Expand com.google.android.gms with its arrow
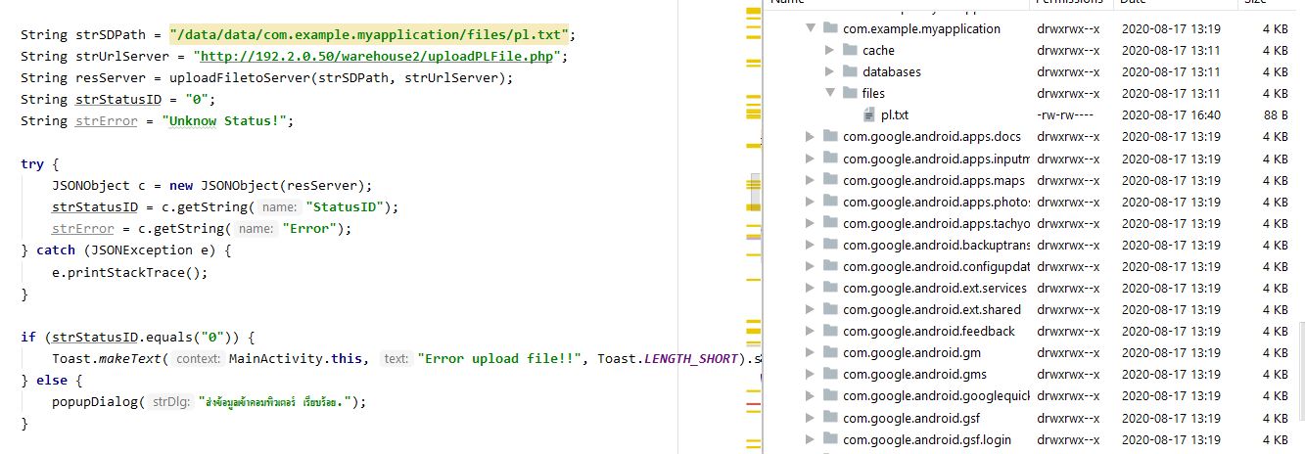Image resolution: width=1305 pixels, height=454 pixels. click(x=811, y=374)
